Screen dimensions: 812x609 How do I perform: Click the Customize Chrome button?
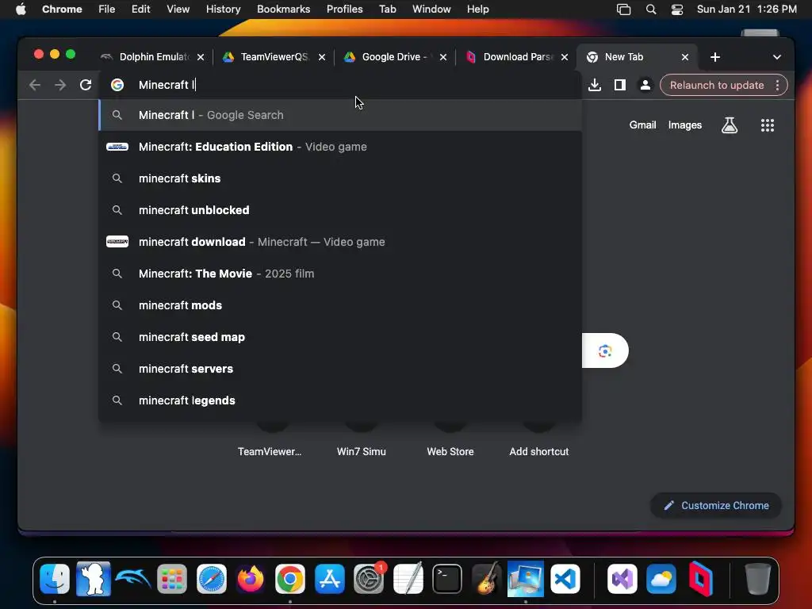(x=716, y=505)
